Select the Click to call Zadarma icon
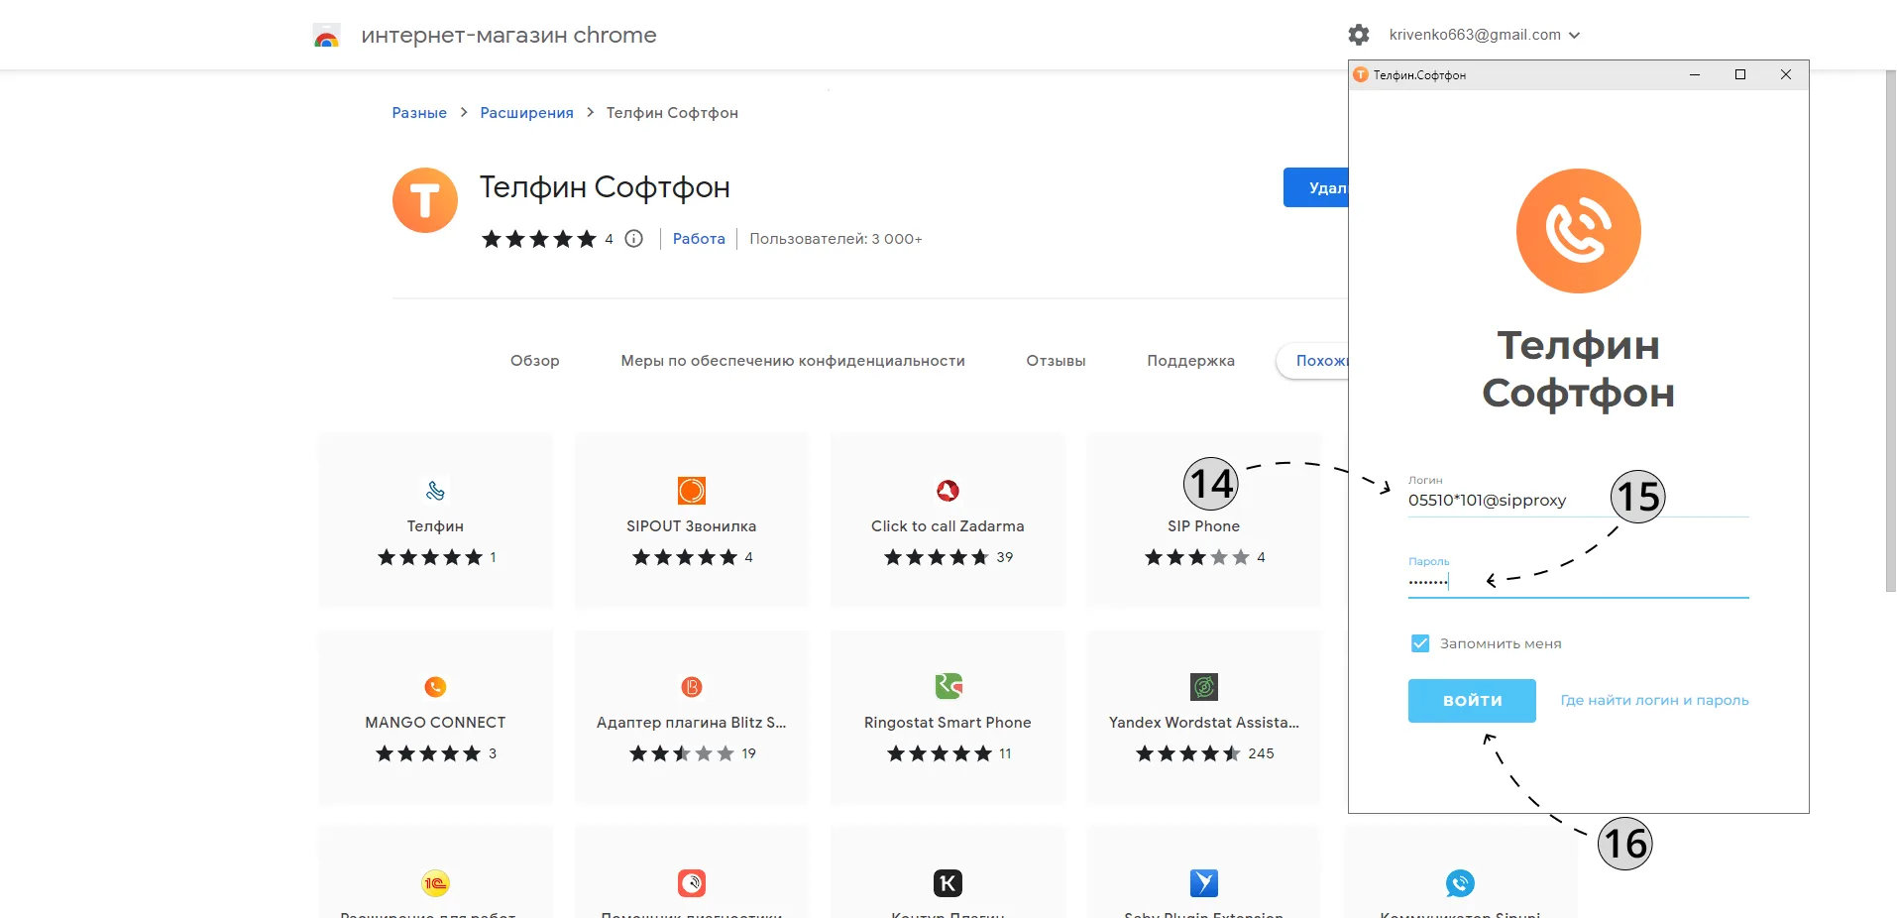 click(x=948, y=490)
